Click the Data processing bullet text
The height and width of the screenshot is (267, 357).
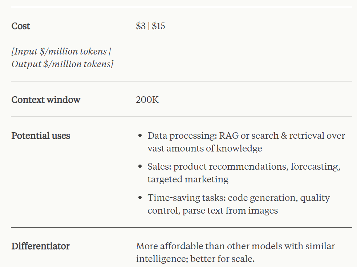(x=246, y=136)
